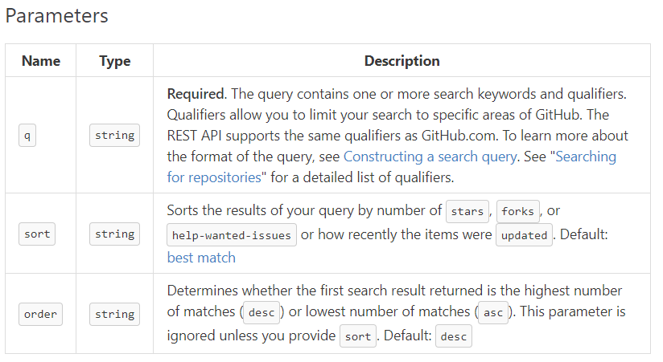The width and height of the screenshot is (663, 362).
Task: Click the string type in order row
Action: [114, 314]
